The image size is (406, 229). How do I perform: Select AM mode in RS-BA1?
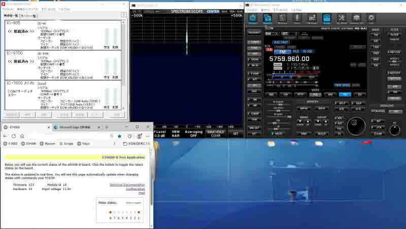[x=330, y=95]
